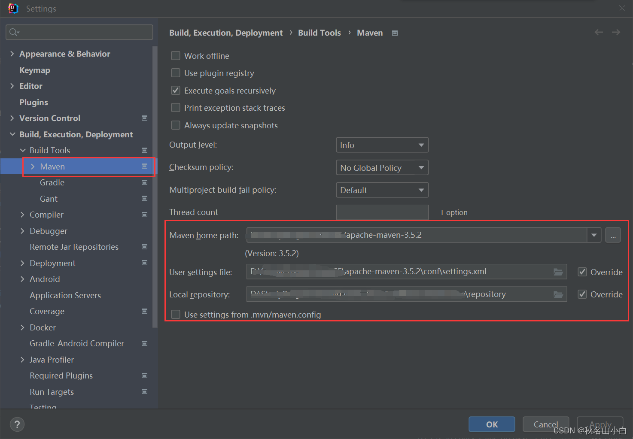This screenshot has height=439, width=633.
Task: Click the settings tree vertical scrollbar
Action: (155, 187)
